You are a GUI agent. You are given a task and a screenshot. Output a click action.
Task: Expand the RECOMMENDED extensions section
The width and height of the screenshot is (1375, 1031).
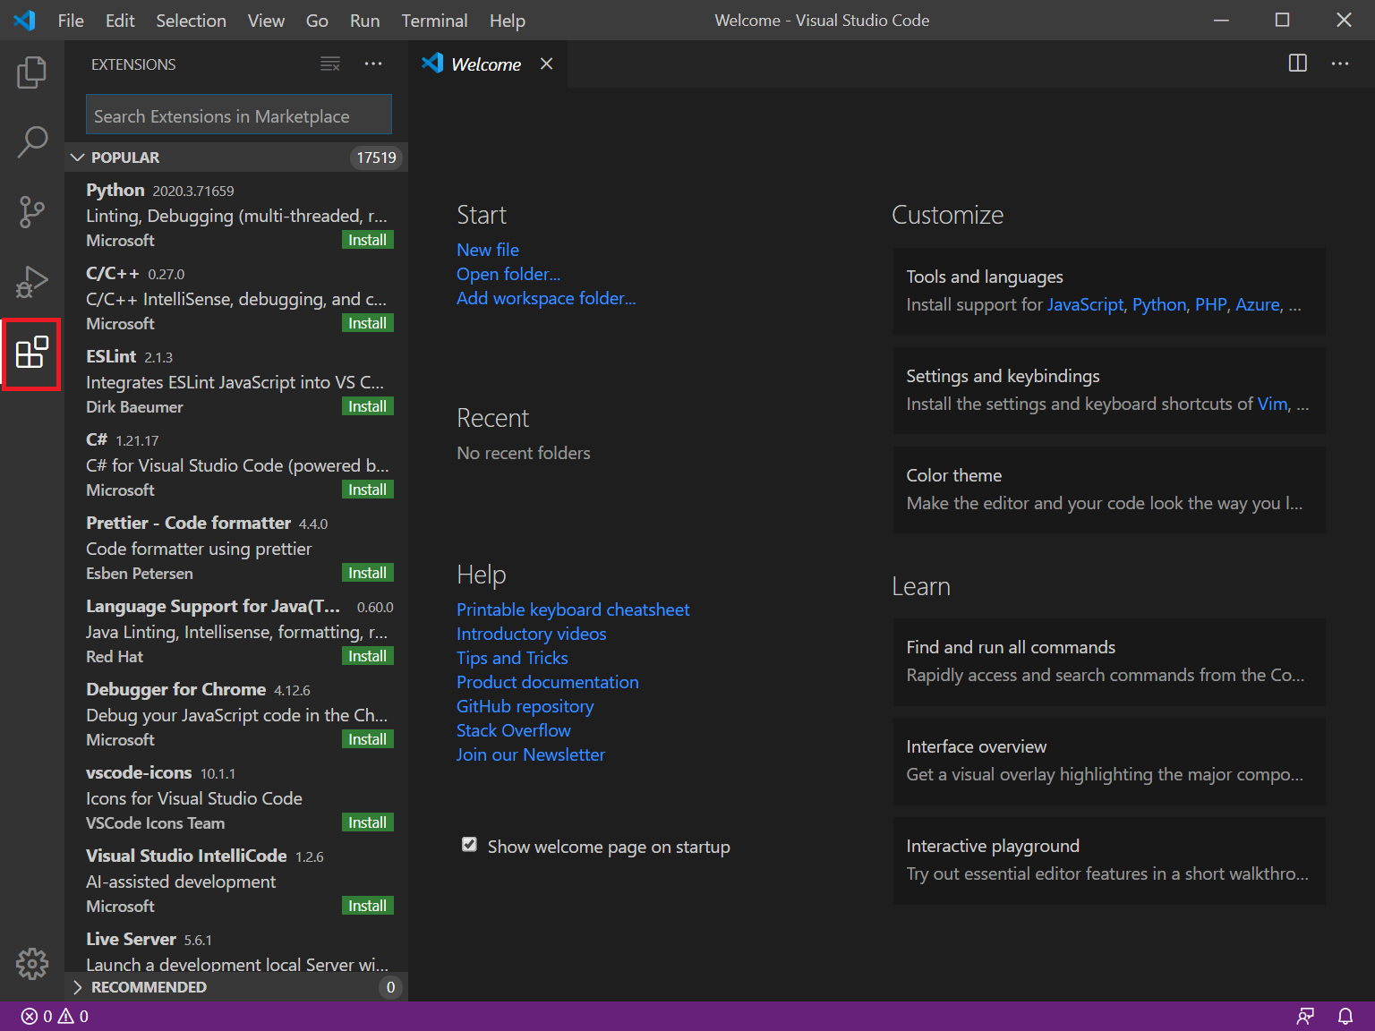coord(236,987)
